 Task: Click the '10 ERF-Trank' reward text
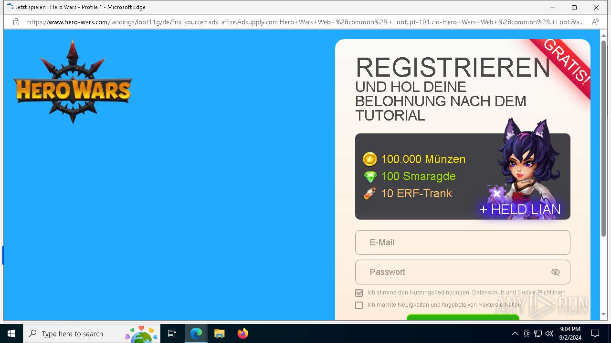click(x=416, y=193)
